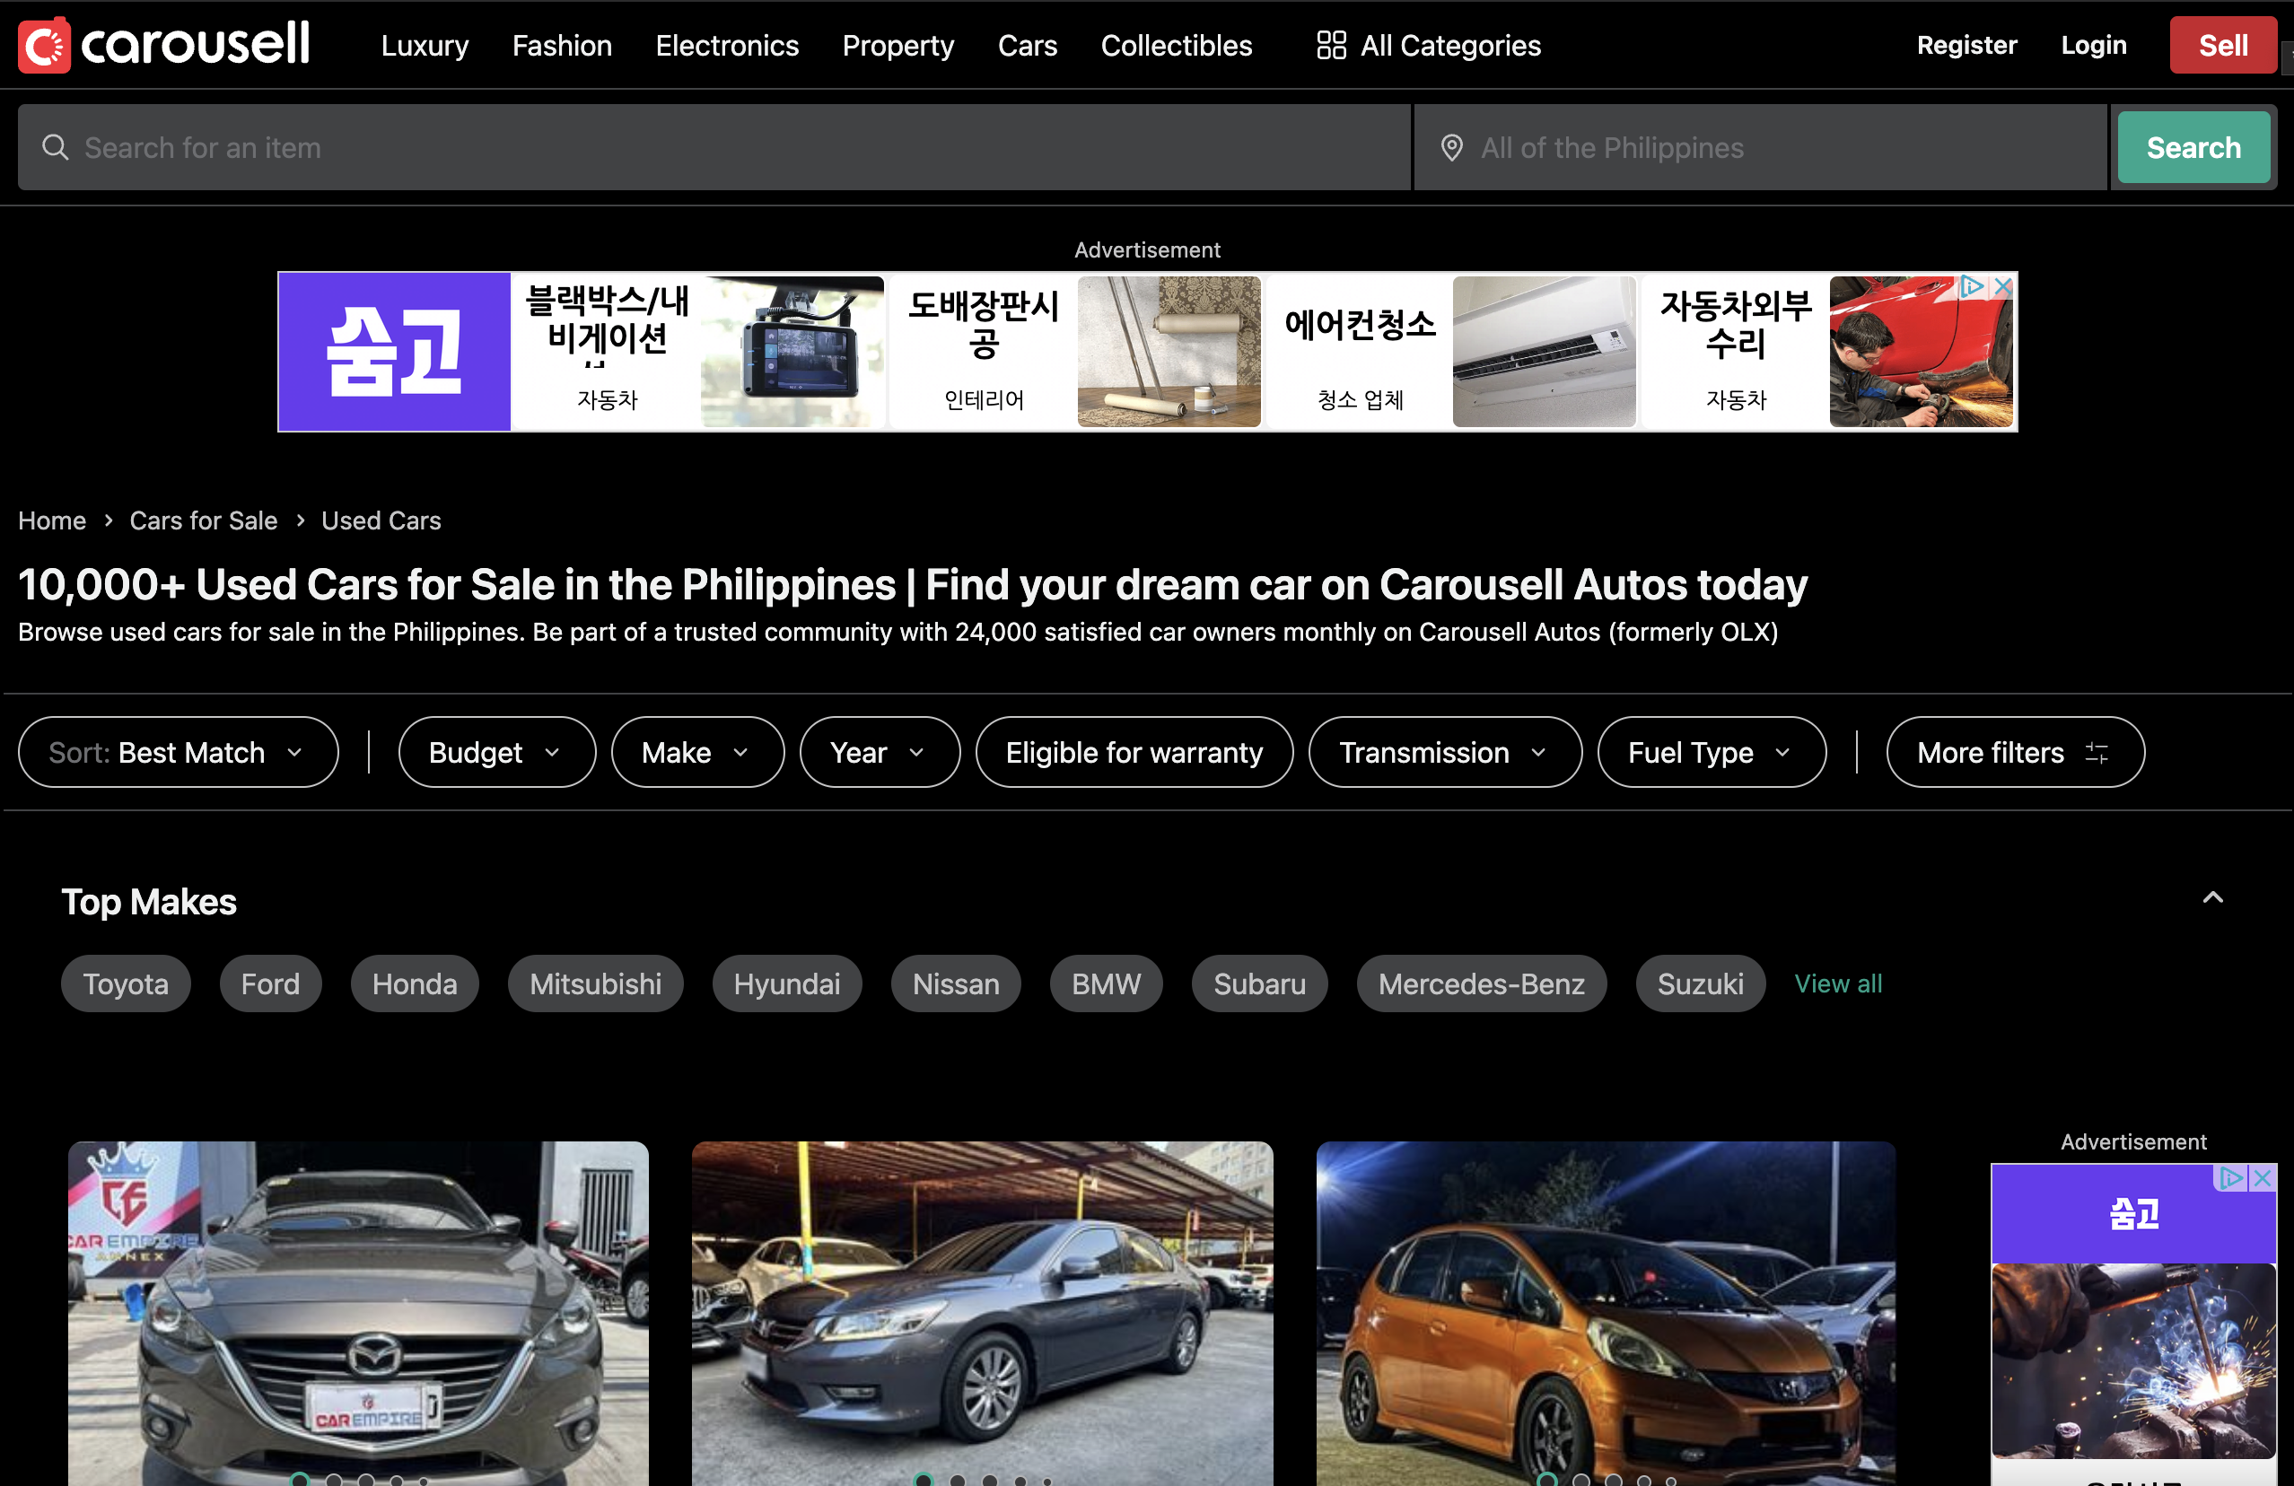Image resolution: width=2294 pixels, height=1486 pixels.
Task: Click the Login link
Action: point(2094,45)
